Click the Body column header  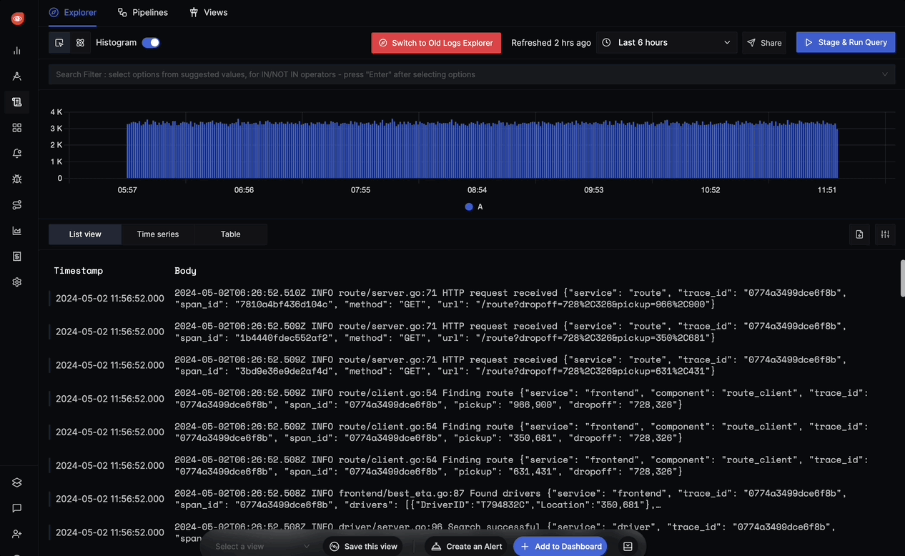click(x=185, y=271)
